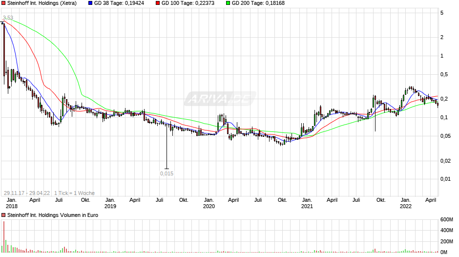Click the 'Jan. 2018' time axis label
459x257 pixels.
point(11,203)
